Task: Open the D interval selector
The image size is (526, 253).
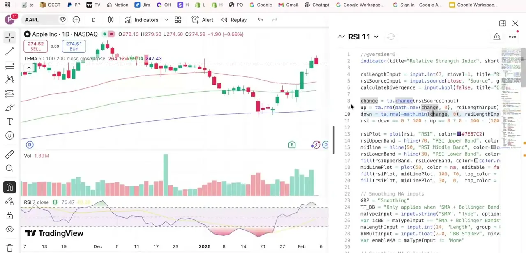Action: click(x=93, y=20)
